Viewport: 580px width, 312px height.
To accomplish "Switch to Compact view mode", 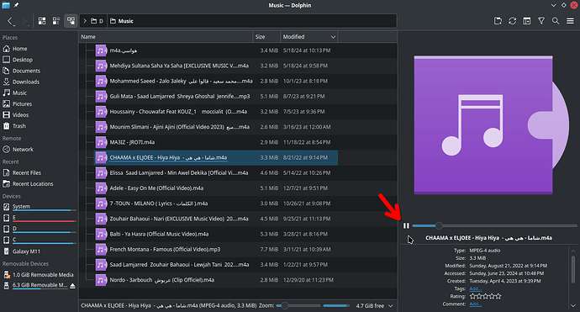I will [56, 21].
